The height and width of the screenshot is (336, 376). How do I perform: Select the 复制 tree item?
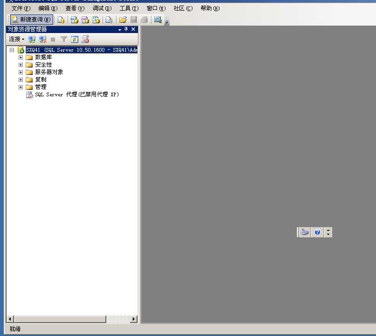(x=41, y=80)
